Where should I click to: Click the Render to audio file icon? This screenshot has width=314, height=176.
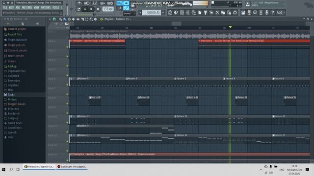coord(249,13)
